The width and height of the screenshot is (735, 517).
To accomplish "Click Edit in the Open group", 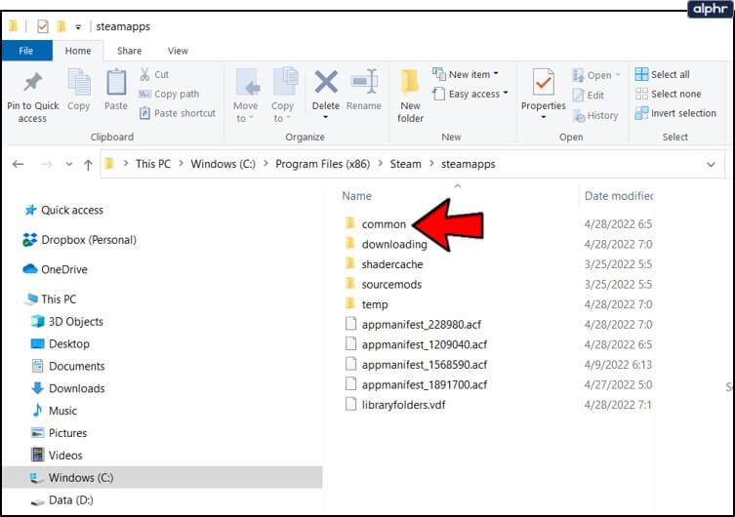I will pos(589,95).
